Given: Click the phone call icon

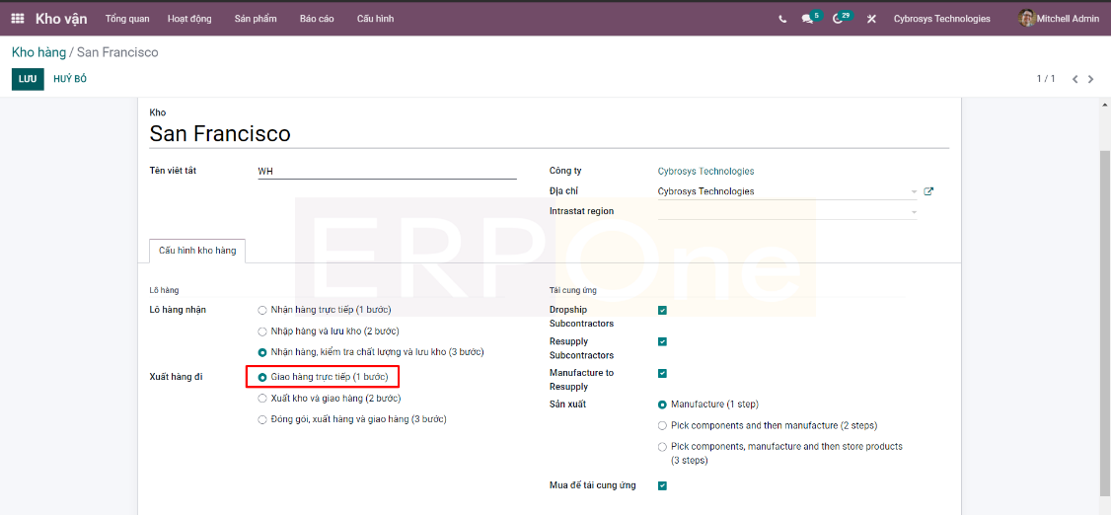Looking at the screenshot, I should click(x=782, y=19).
